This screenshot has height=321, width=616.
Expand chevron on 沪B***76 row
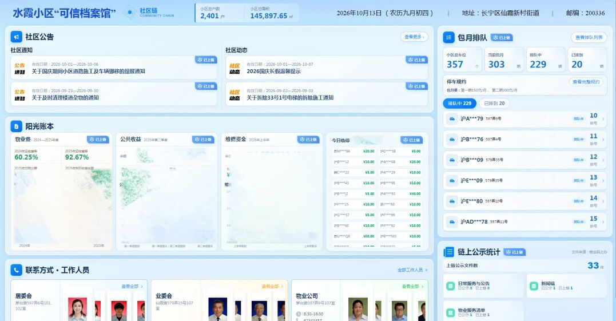click(x=603, y=139)
